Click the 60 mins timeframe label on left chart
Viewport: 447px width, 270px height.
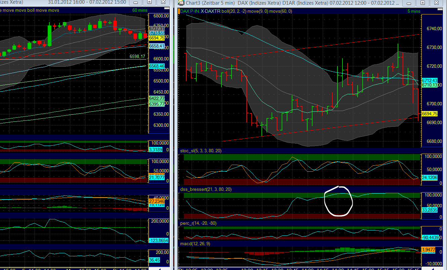[x=139, y=10]
